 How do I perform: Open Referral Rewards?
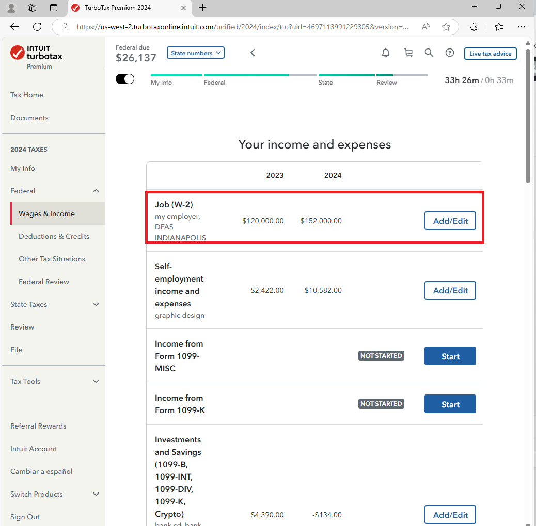click(x=38, y=426)
